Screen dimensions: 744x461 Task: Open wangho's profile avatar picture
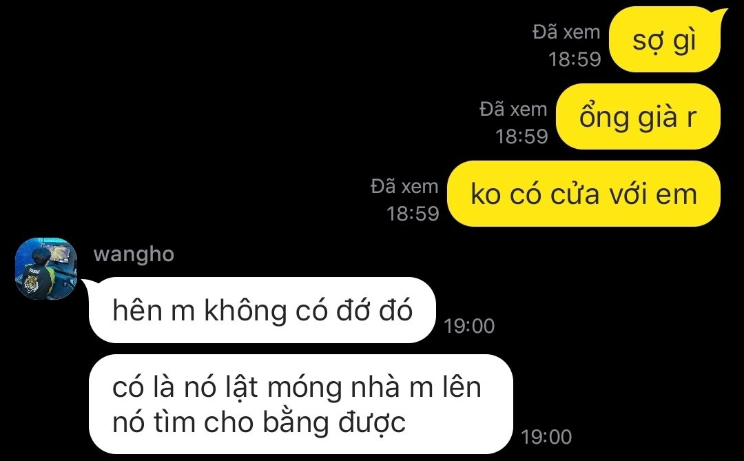pos(46,268)
